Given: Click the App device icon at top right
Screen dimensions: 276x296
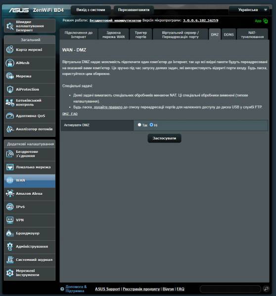Looking at the screenshot, I should pyautogui.click(x=266, y=21).
